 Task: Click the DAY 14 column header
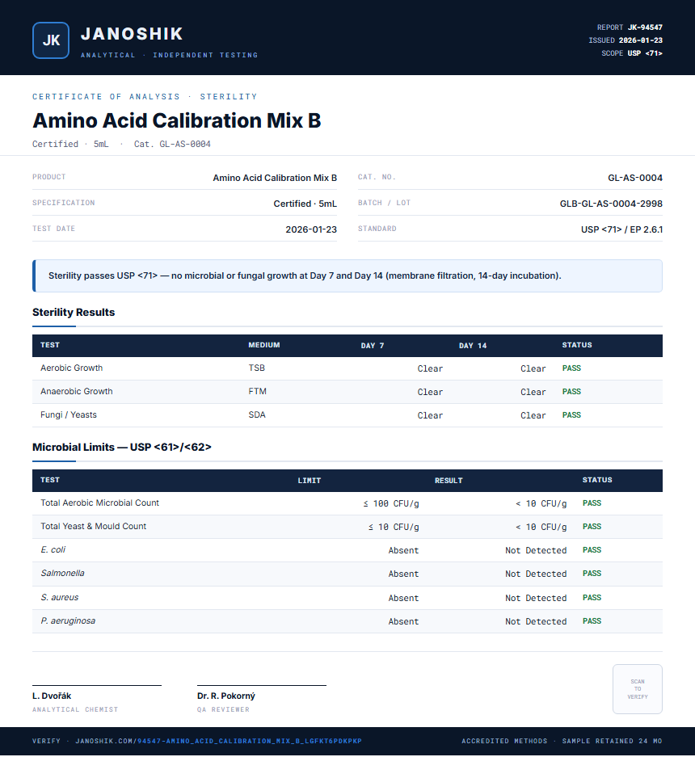tap(473, 345)
